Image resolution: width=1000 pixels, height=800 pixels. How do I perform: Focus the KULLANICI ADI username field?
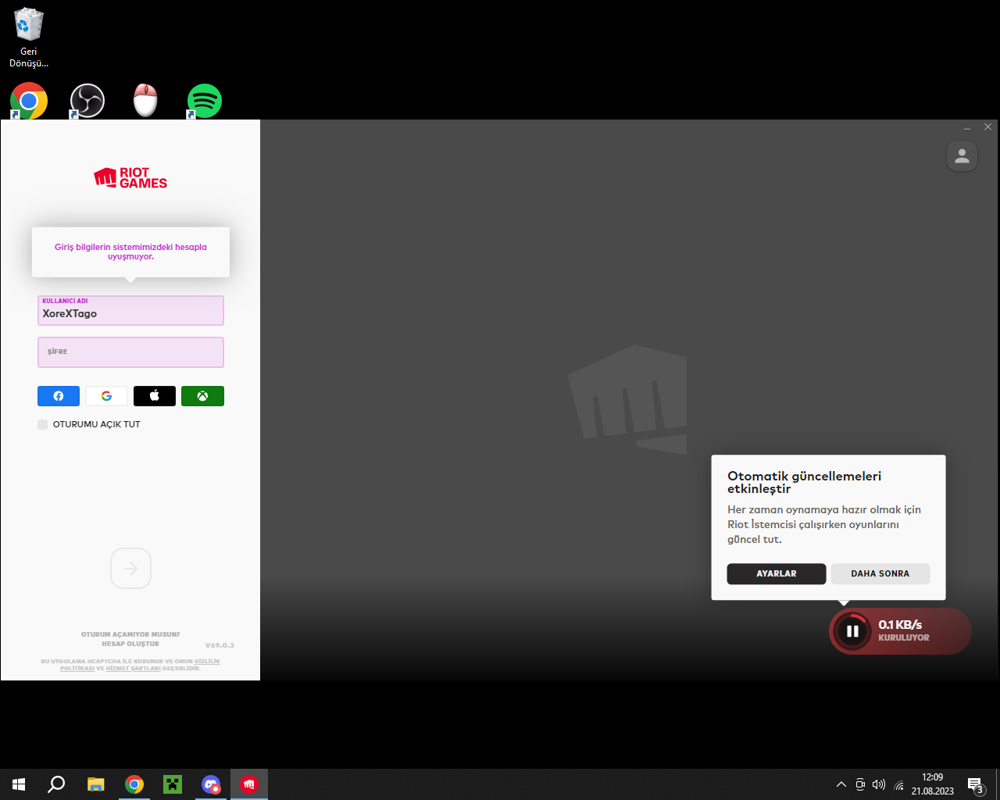(x=130, y=310)
